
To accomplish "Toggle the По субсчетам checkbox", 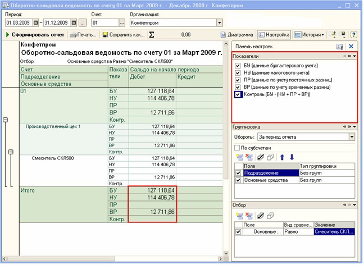I will click(237, 148).
